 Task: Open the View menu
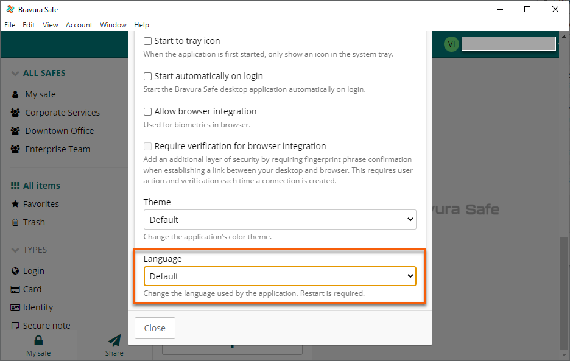click(x=50, y=25)
